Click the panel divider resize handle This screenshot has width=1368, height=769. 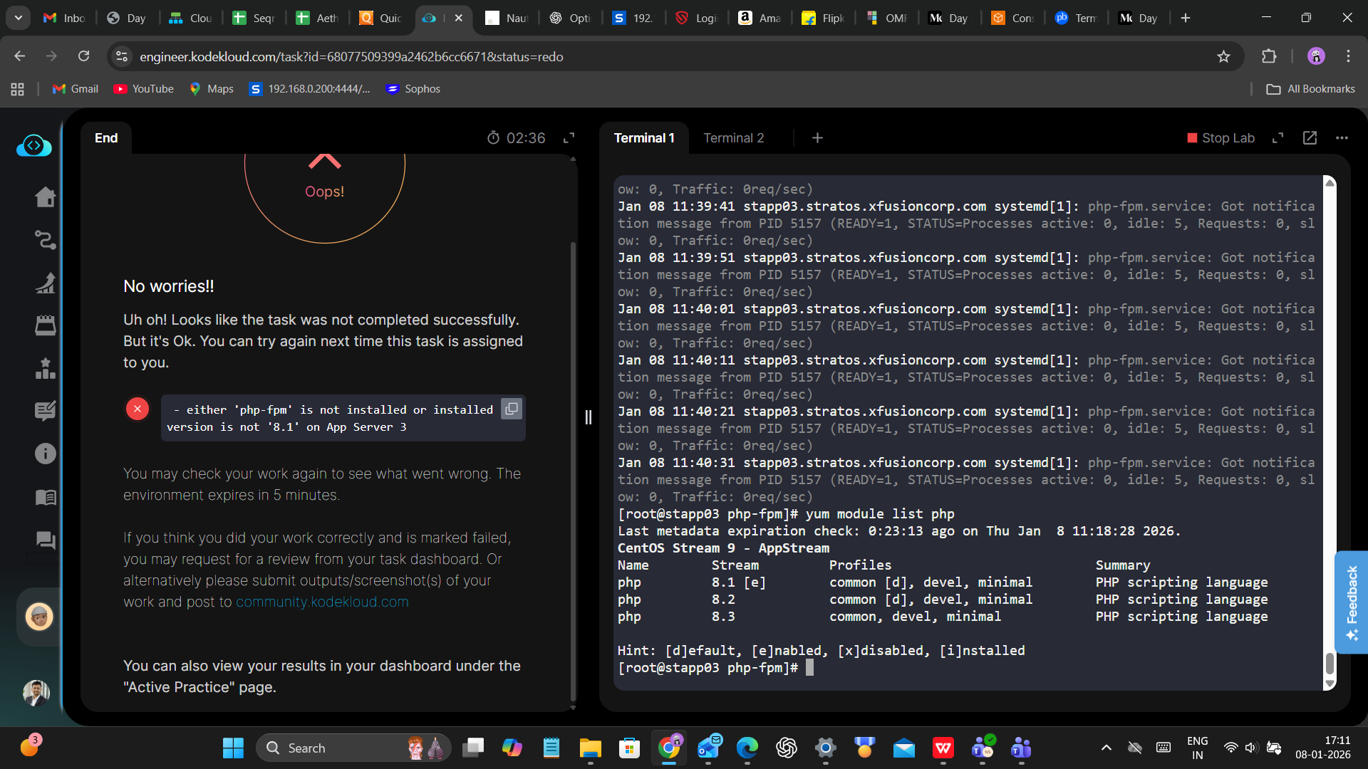(588, 417)
